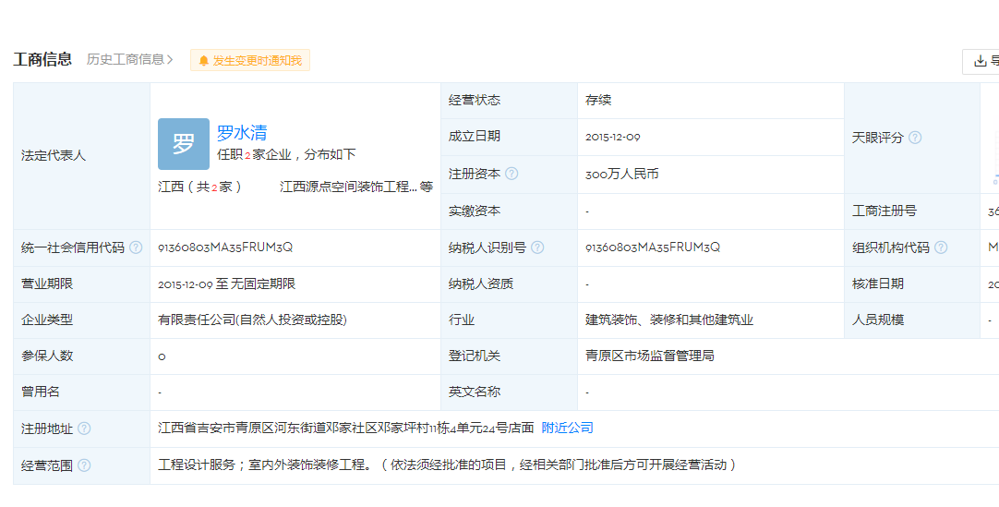Screen dimensions: 999x507
Task: Click the registered address text 江西省吉安市青原区
Action: point(345,428)
